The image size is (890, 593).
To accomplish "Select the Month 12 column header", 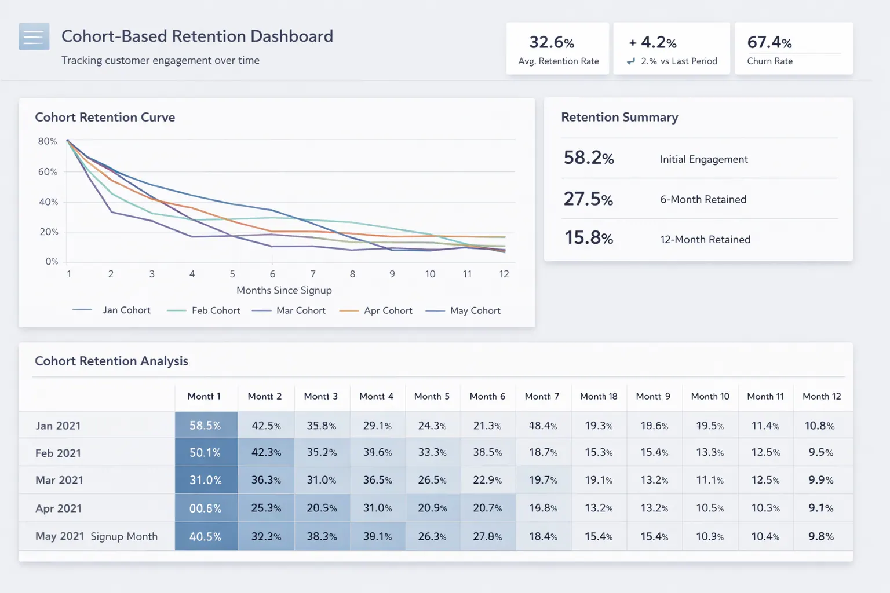I will 822,397.
